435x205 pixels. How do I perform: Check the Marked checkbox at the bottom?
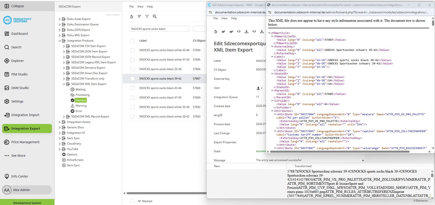[132, 201]
